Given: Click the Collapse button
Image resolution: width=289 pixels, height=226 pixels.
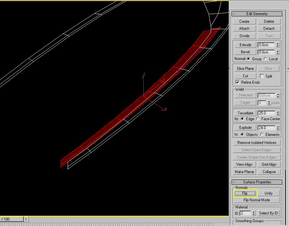Looking at the screenshot, I should point(269,172).
